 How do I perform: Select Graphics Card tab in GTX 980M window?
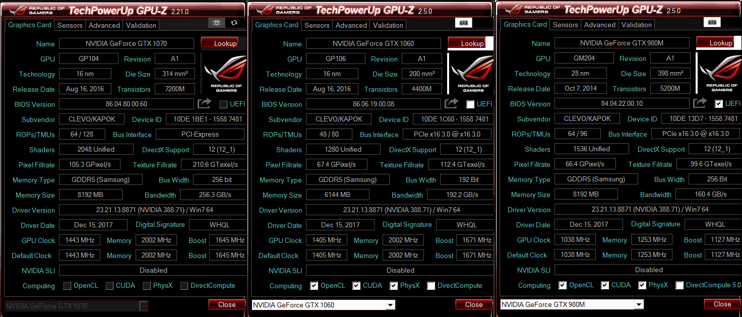pos(525,24)
